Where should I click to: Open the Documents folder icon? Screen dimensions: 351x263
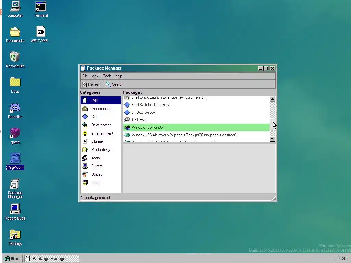click(15, 35)
